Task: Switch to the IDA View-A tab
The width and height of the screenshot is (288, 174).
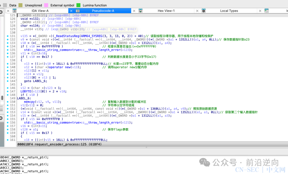Action: 40,11
